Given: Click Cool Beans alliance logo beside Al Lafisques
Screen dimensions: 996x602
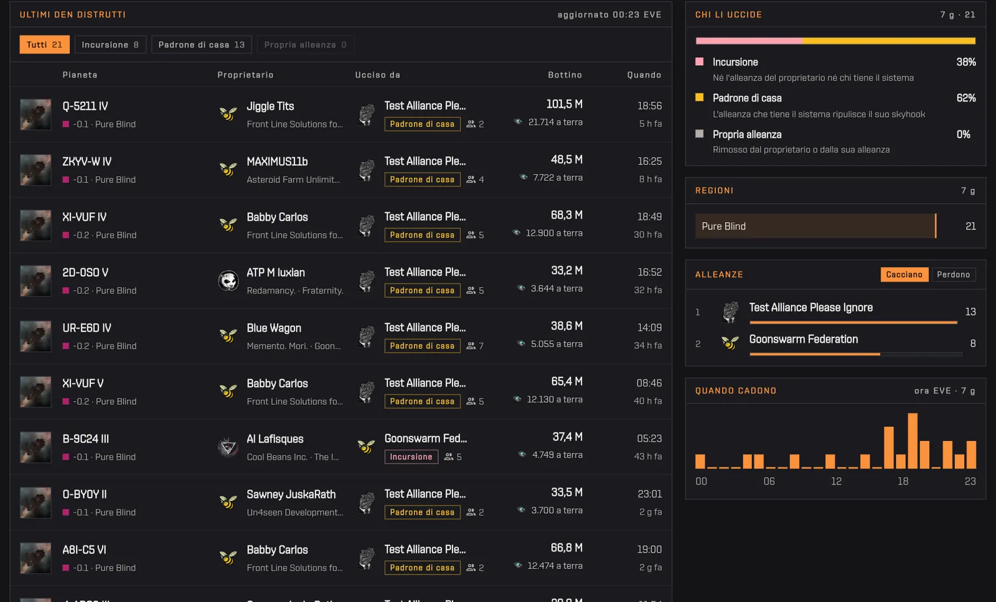Looking at the screenshot, I should 228,447.
